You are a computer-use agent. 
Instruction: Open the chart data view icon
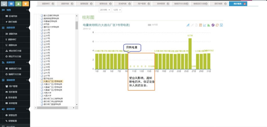click(200, 25)
